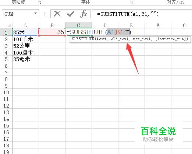Select column C header
Screen dimensions: 192x154
coord(79,25)
